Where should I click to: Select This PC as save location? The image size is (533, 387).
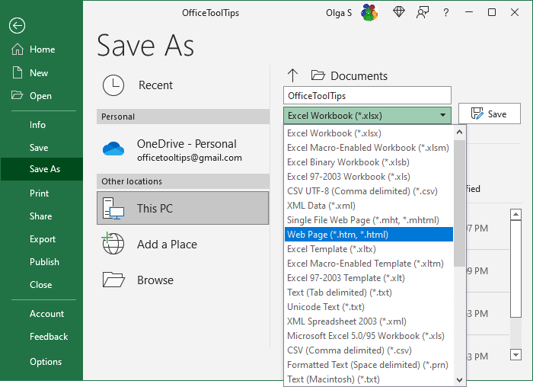point(183,208)
